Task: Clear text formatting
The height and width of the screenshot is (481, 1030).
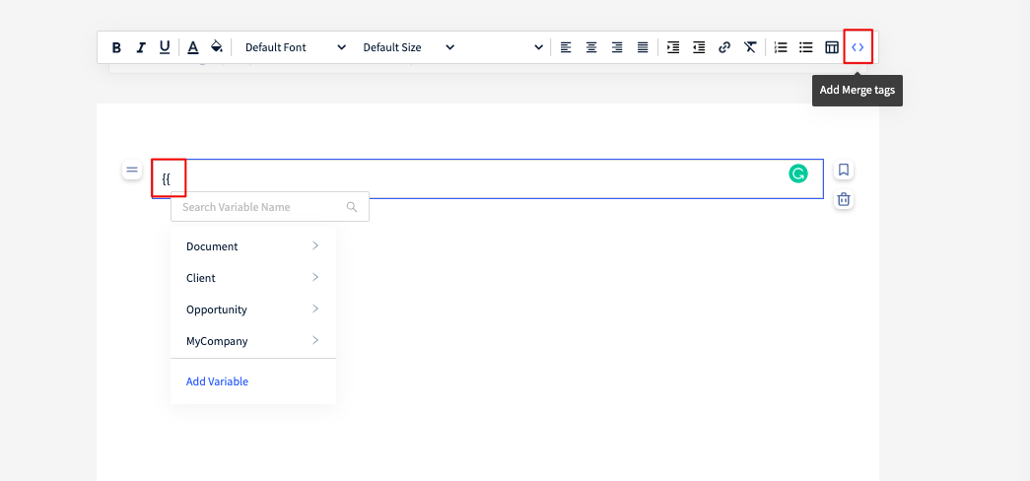Action: pos(750,47)
